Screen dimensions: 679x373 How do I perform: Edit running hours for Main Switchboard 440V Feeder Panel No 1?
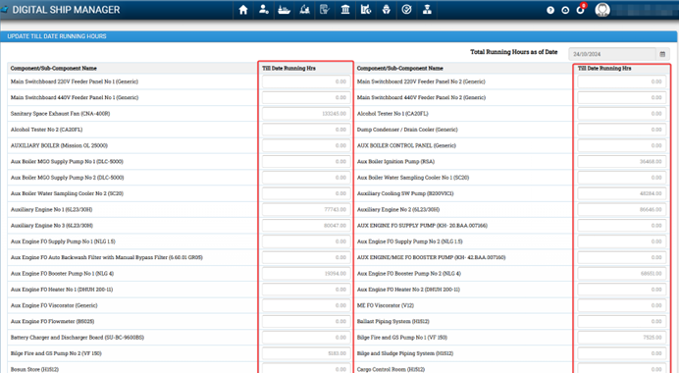click(306, 97)
